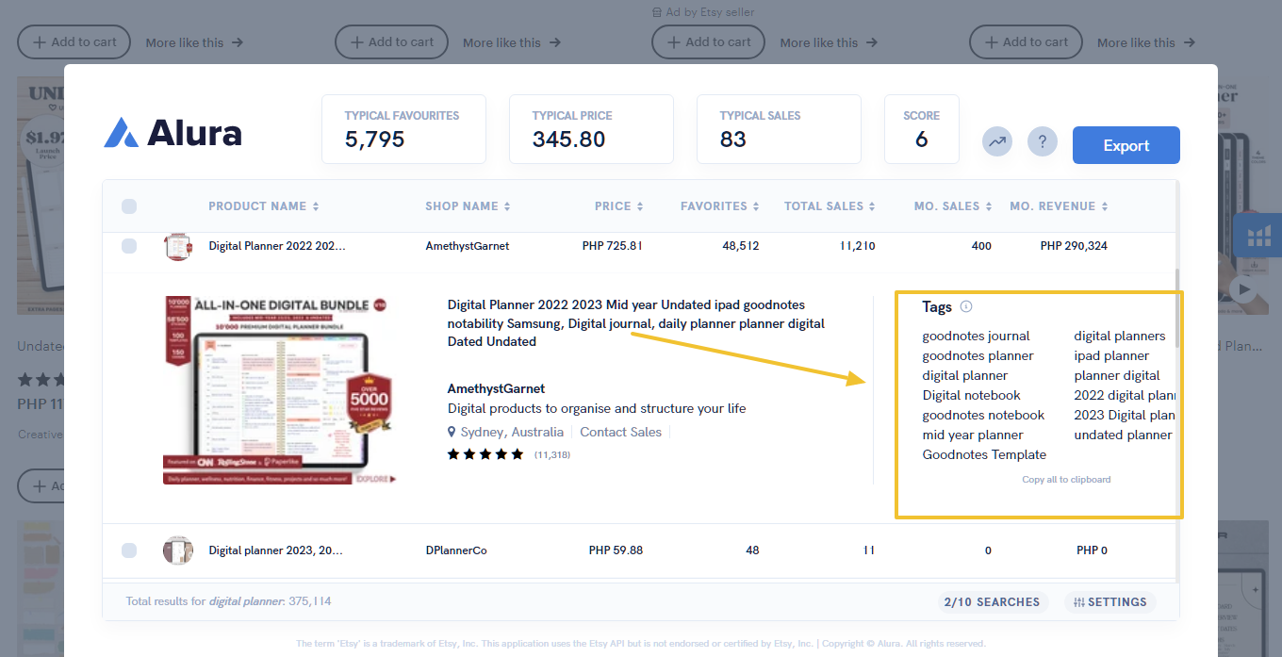Sort by Shop Name column
Viewport: 1282px width, 657px height.
pyautogui.click(x=468, y=206)
